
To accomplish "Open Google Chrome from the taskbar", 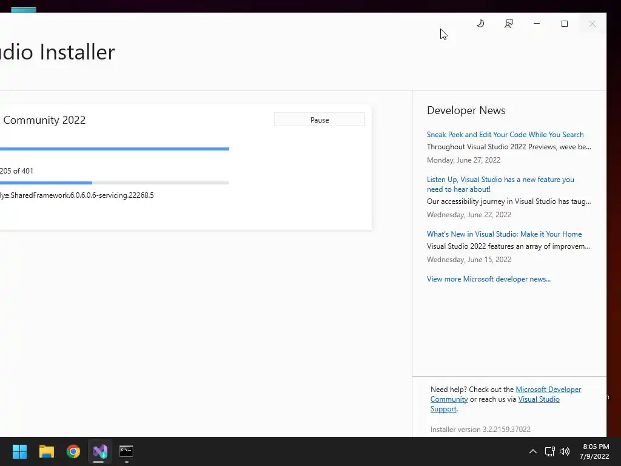I will 73,451.
